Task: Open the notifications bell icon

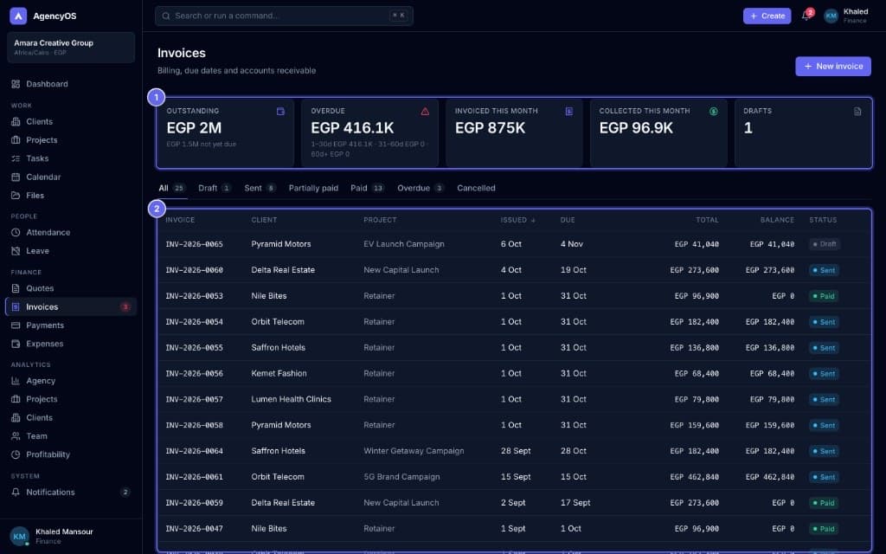Action: pos(806,16)
